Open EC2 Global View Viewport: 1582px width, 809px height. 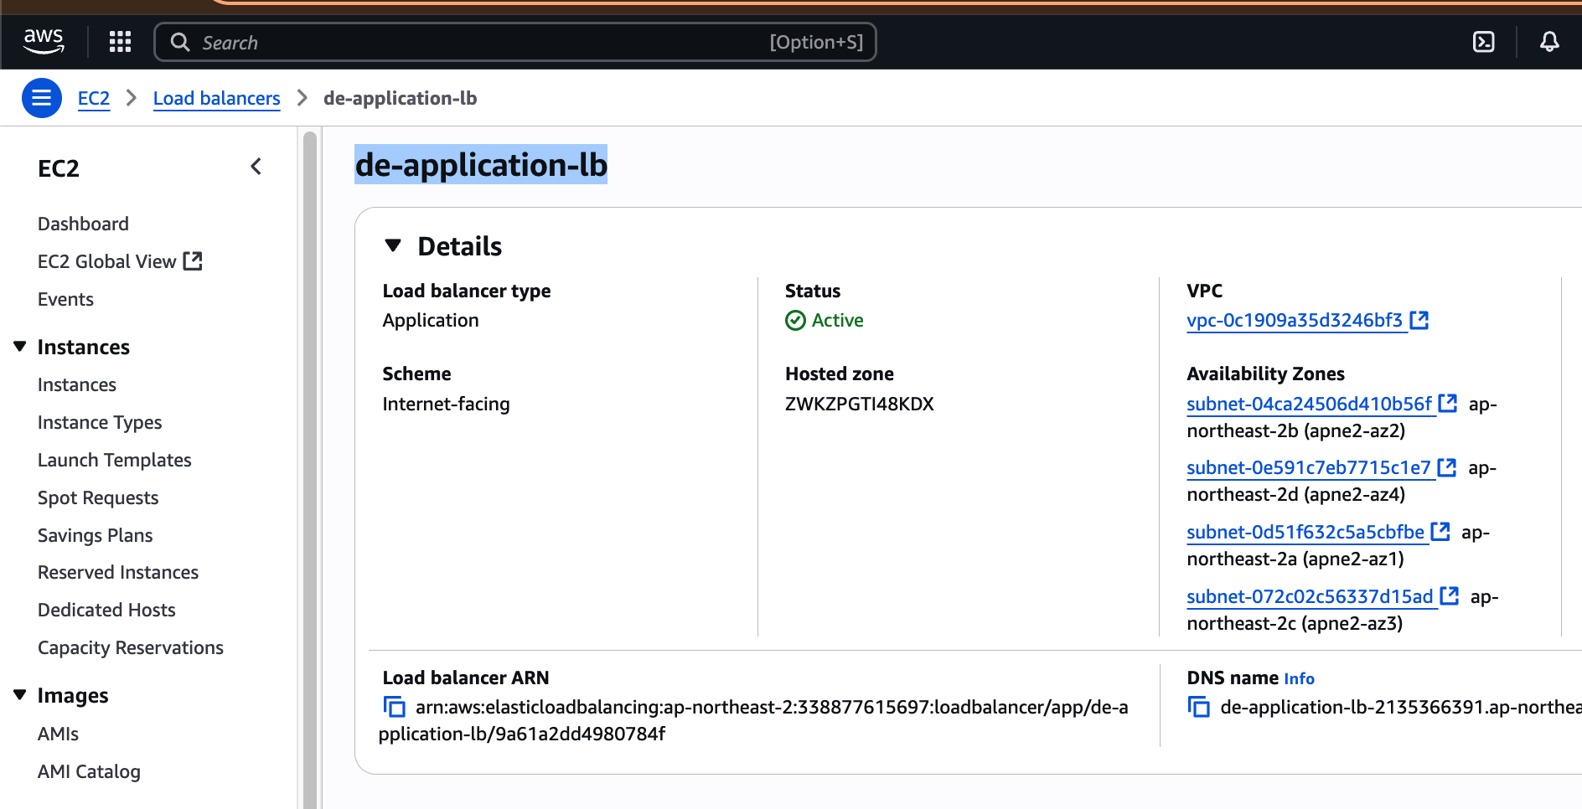coord(106,261)
